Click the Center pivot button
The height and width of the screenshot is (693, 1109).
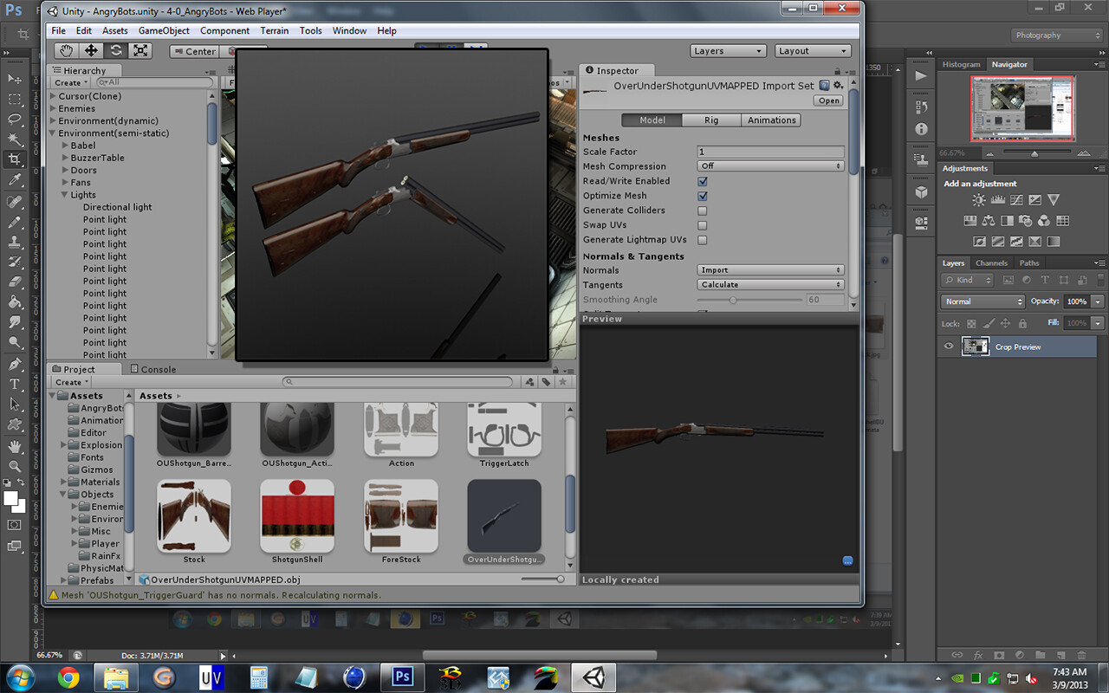(194, 52)
